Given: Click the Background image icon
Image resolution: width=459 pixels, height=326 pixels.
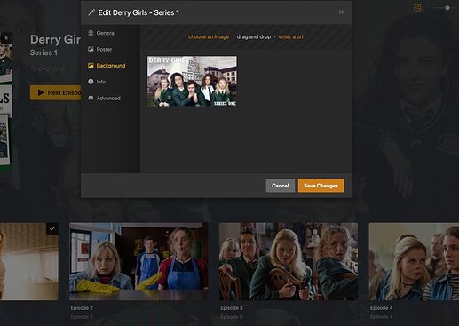Looking at the screenshot, I should click(91, 66).
